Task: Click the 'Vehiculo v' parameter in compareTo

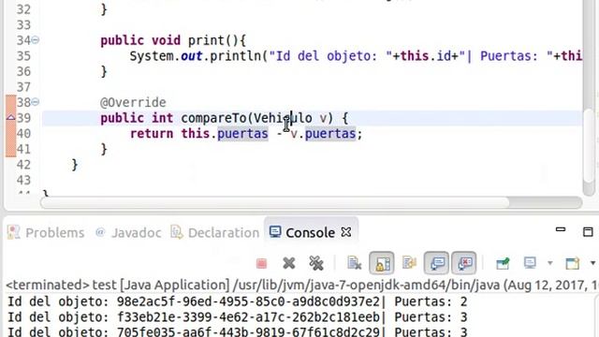Action: point(290,118)
